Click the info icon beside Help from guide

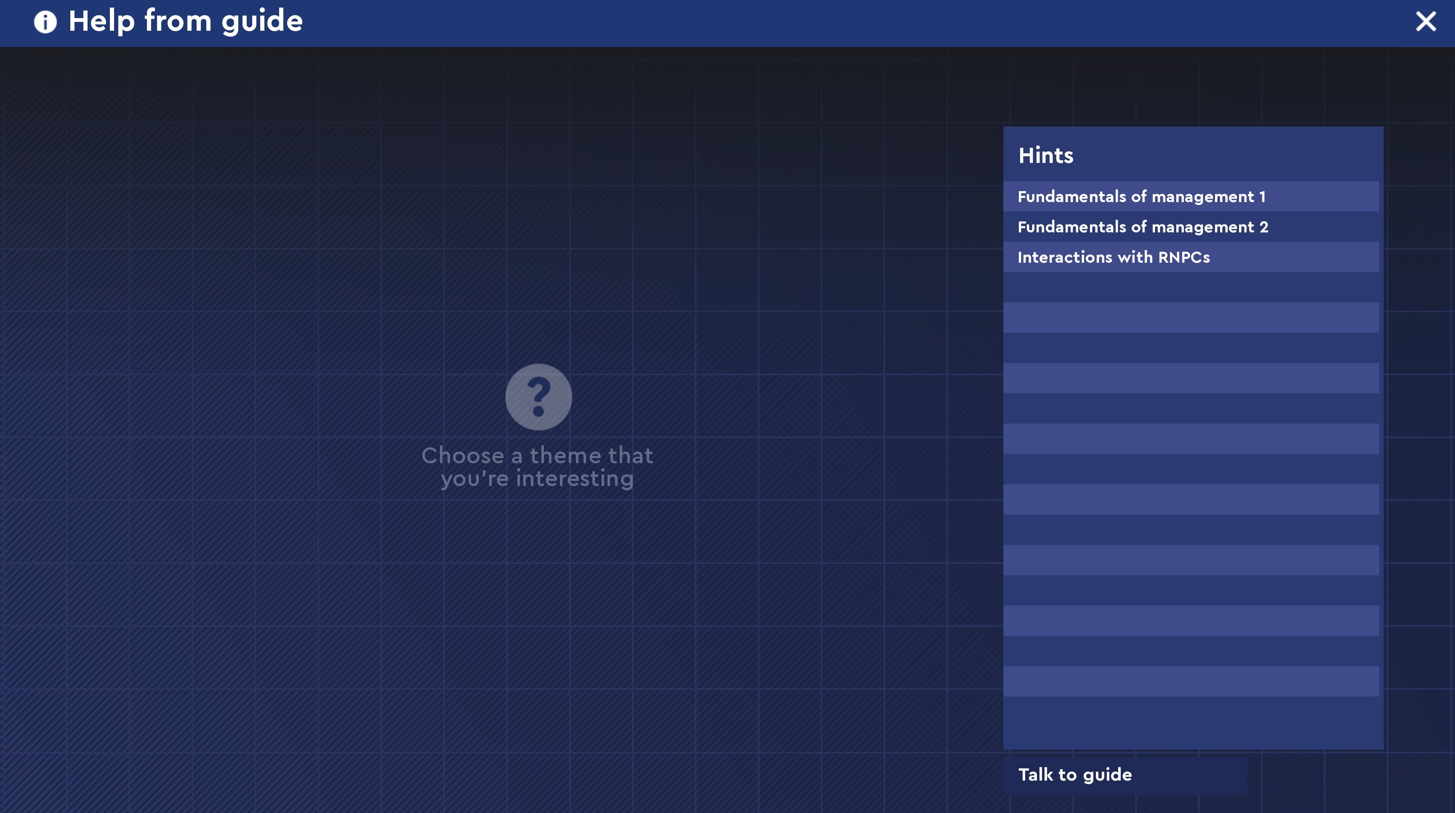[45, 22]
